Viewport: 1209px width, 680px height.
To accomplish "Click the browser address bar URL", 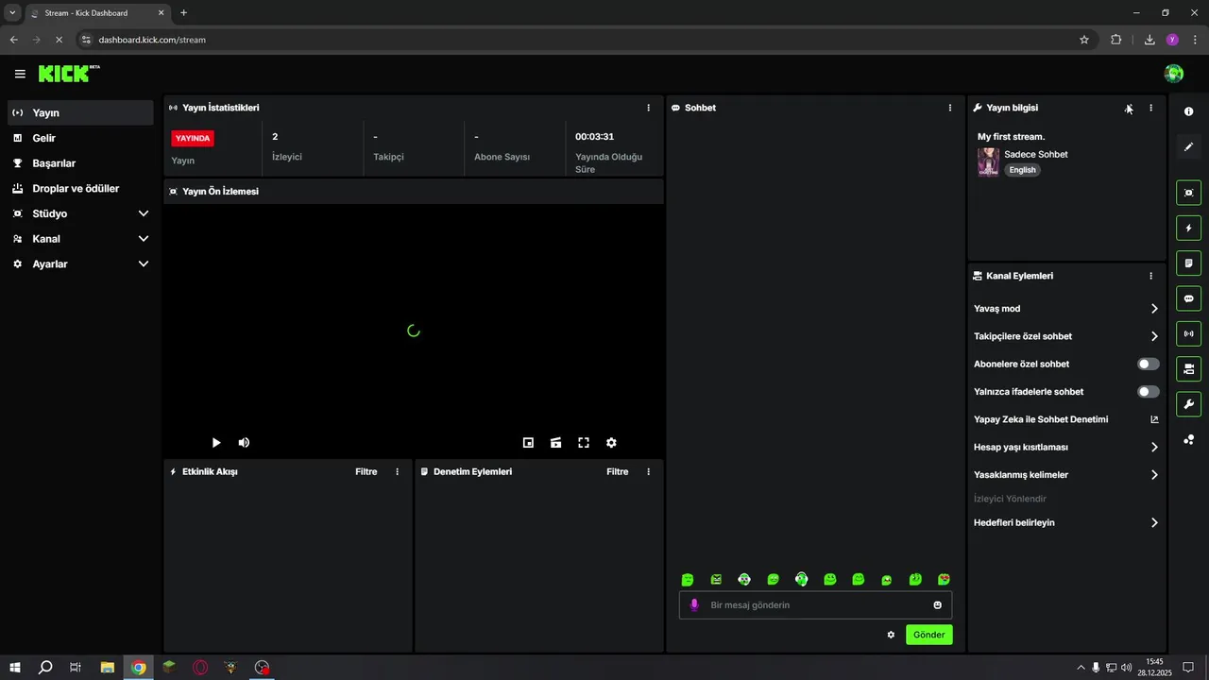I will click(152, 40).
